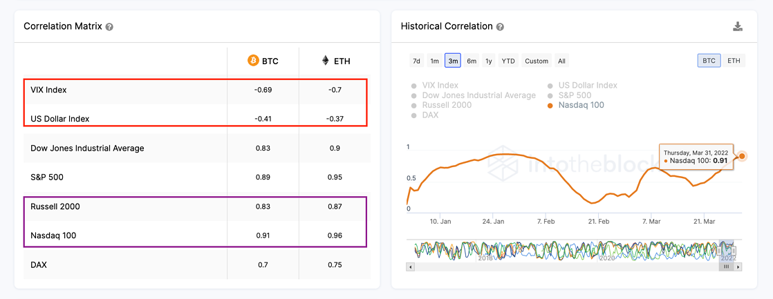Toggle VIX Index series in legend

436,85
